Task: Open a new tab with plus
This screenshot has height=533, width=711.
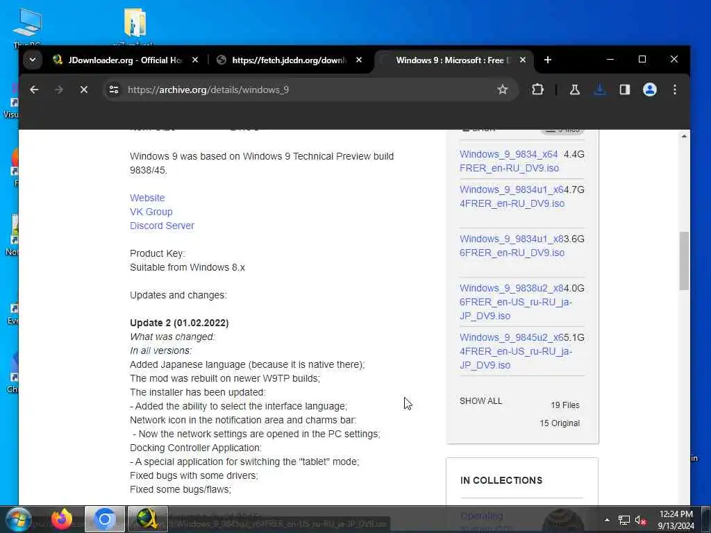Action: pyautogui.click(x=548, y=60)
